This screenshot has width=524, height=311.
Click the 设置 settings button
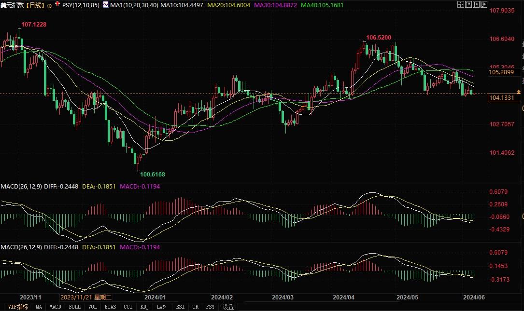point(228,307)
